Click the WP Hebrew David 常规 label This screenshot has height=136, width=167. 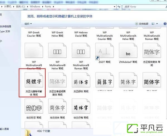point(81,34)
